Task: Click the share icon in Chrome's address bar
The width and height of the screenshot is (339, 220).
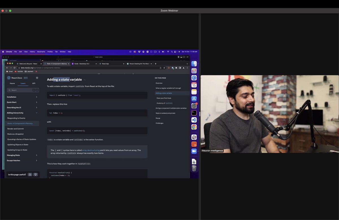Action: tap(161, 68)
